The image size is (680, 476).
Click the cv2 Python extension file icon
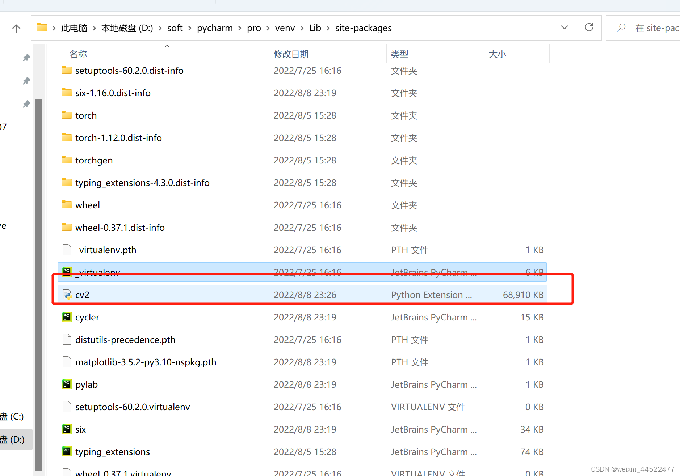click(67, 295)
